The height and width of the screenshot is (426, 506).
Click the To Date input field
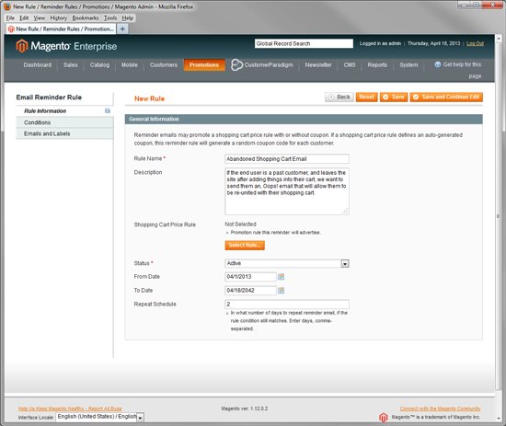(x=250, y=291)
